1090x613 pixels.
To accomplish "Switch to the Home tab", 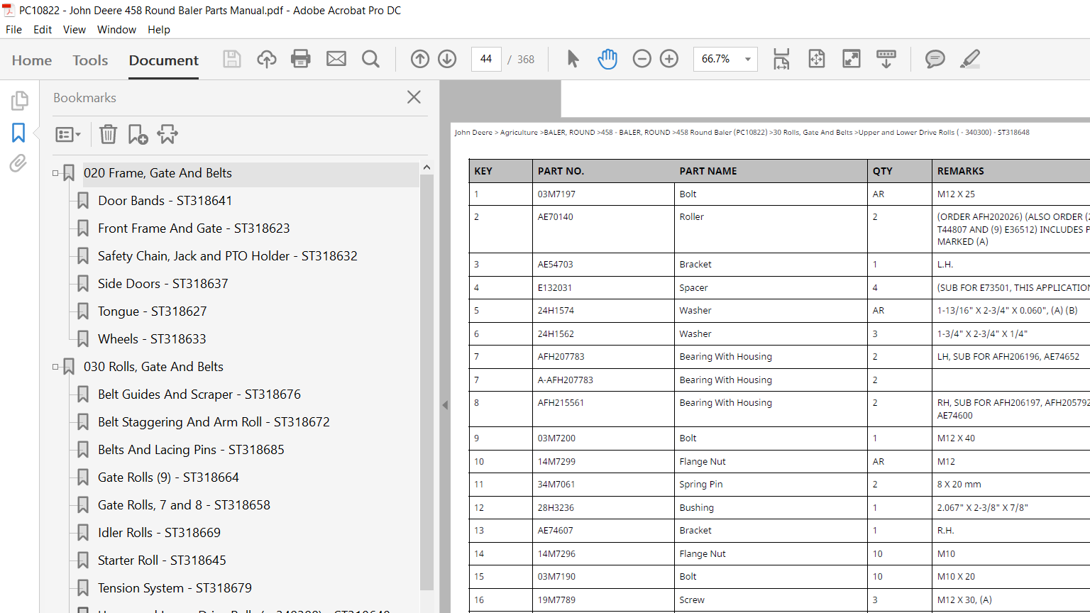I will (32, 60).
